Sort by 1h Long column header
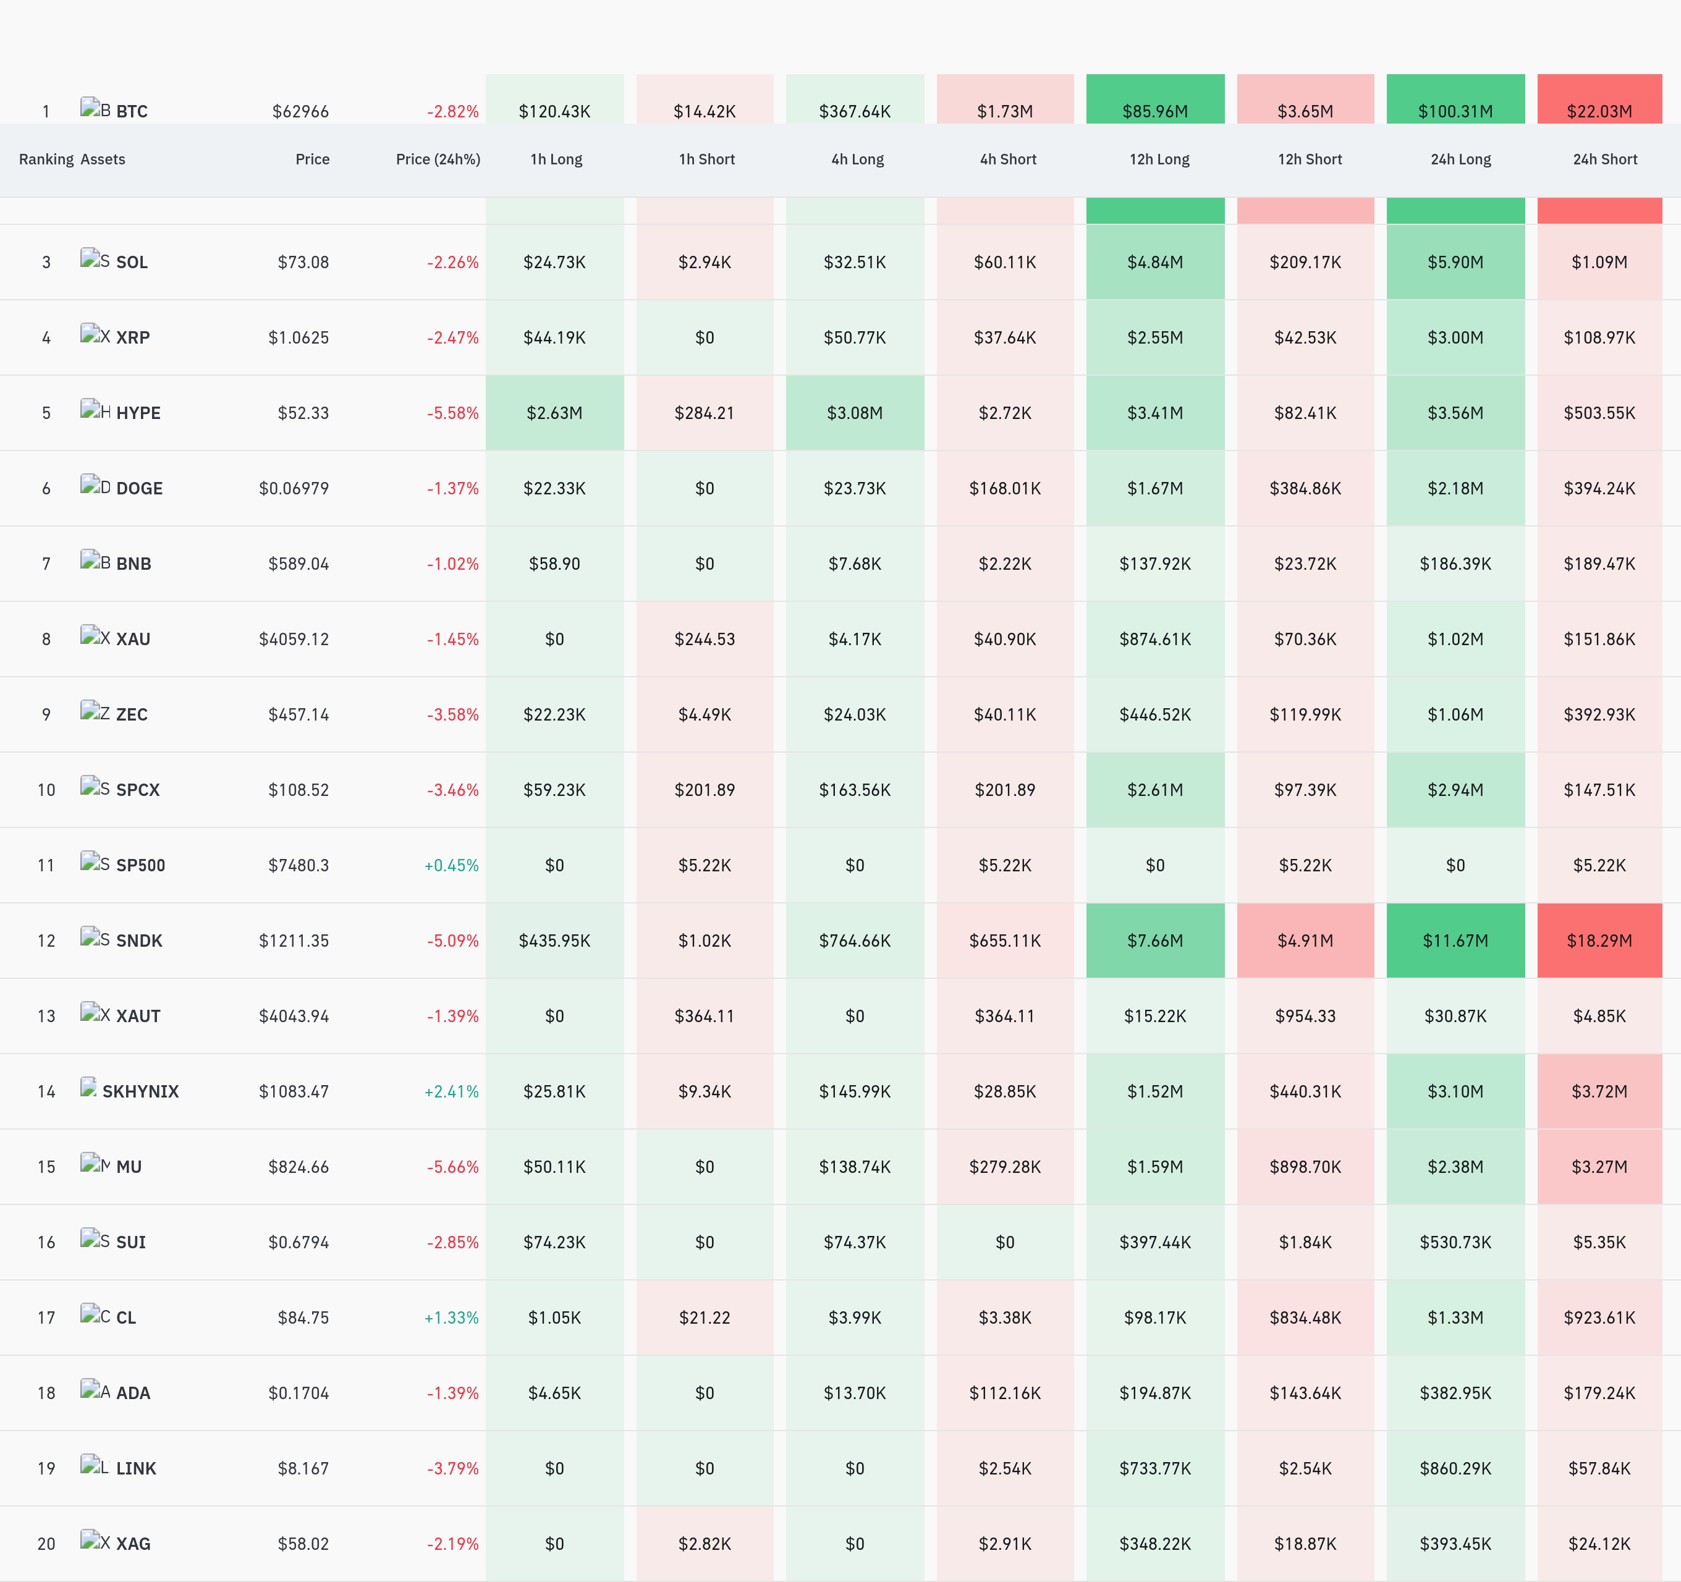The height and width of the screenshot is (1582, 1681). coord(556,159)
